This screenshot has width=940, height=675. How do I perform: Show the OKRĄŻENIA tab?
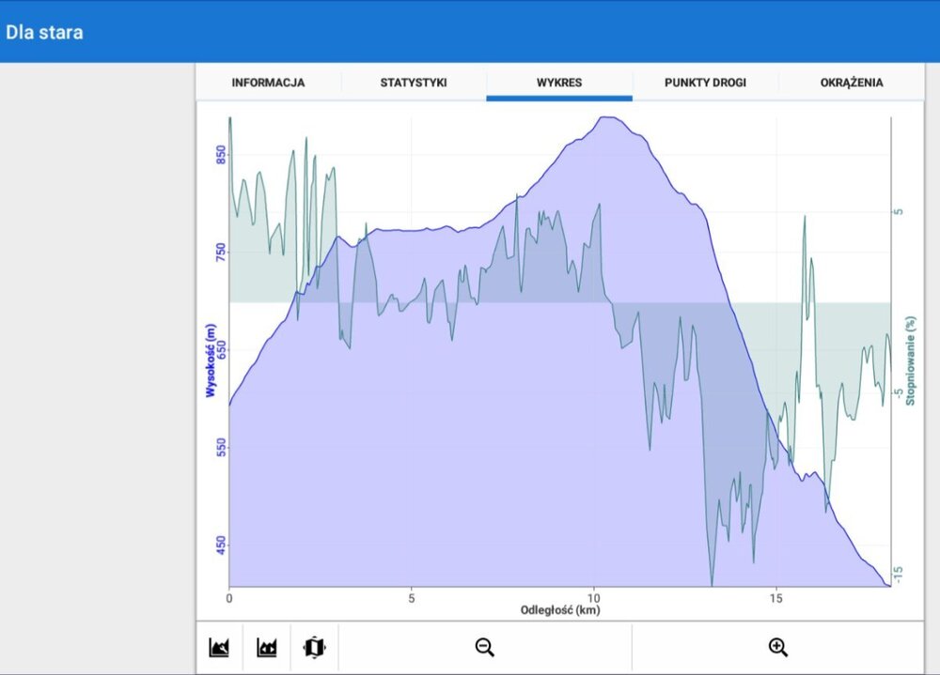pyautogui.click(x=851, y=83)
